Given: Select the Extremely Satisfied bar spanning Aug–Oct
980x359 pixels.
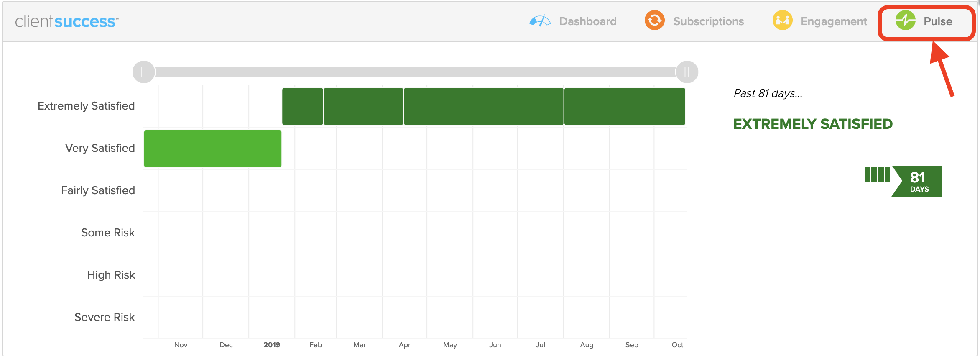Looking at the screenshot, I should [x=625, y=106].
